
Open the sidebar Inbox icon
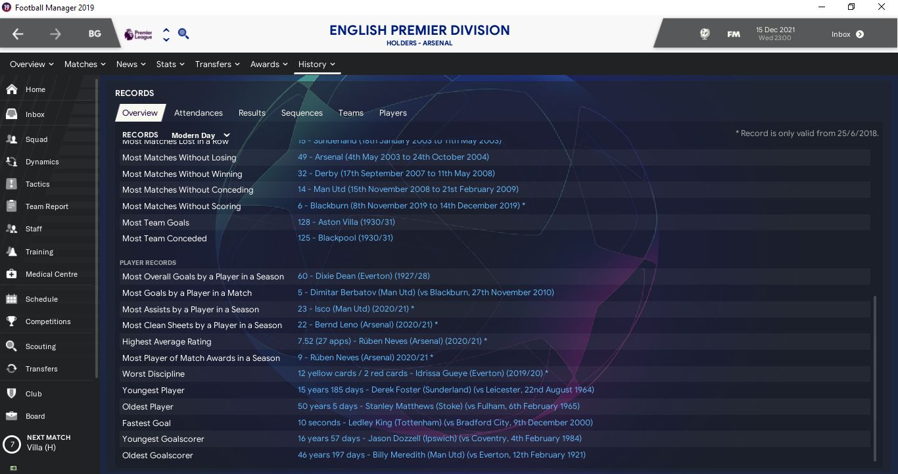click(x=11, y=114)
